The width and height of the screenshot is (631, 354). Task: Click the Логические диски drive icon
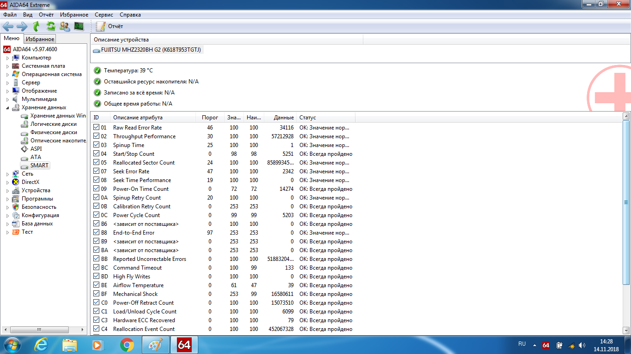(24, 124)
